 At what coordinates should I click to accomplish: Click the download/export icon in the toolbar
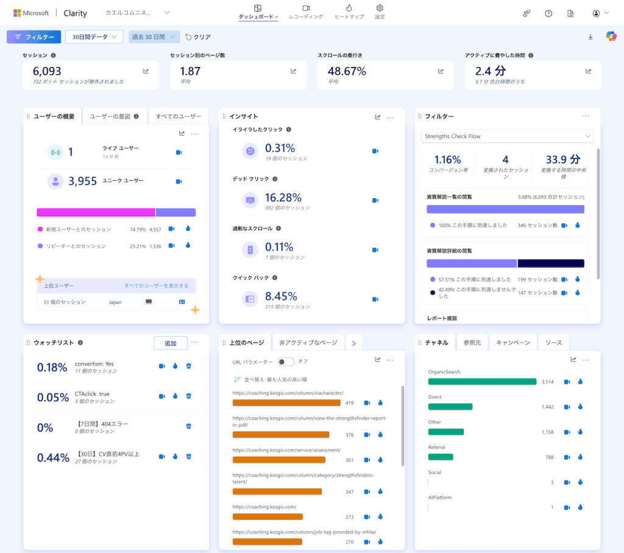click(x=590, y=37)
